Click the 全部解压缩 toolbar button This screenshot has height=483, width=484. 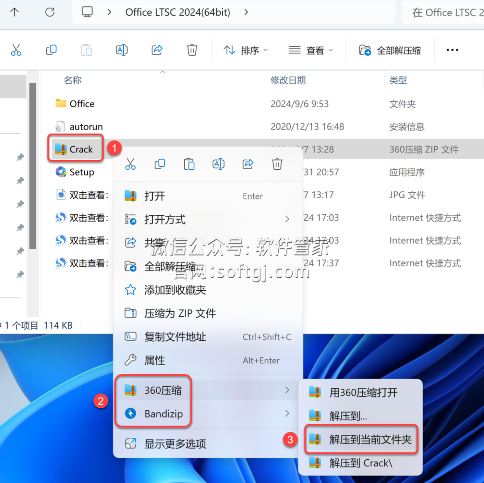[390, 50]
